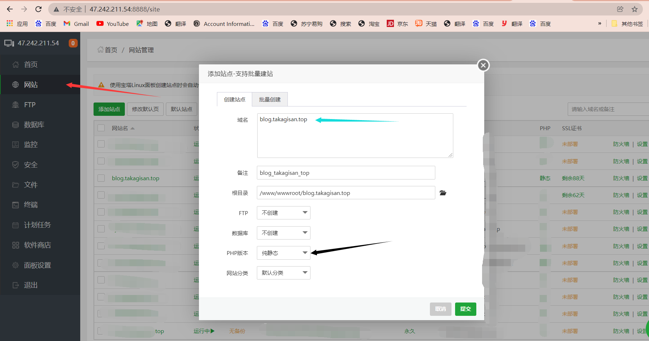Click the 根目录 path field

pos(346,193)
